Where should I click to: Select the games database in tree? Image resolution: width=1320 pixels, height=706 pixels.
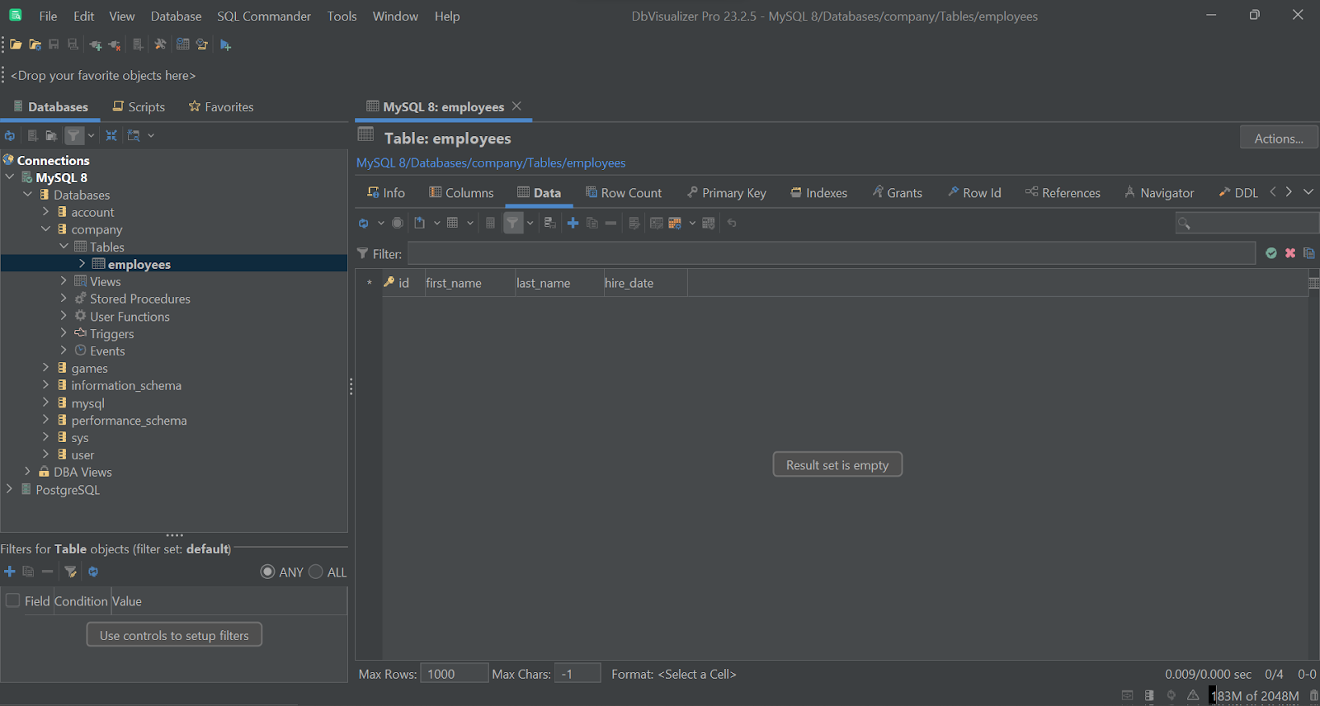(89, 369)
